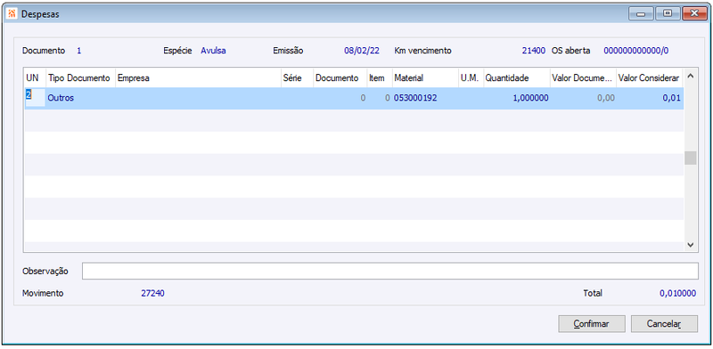Click scroll down arrow of grid scrollbar
713x349 pixels.
coord(690,245)
